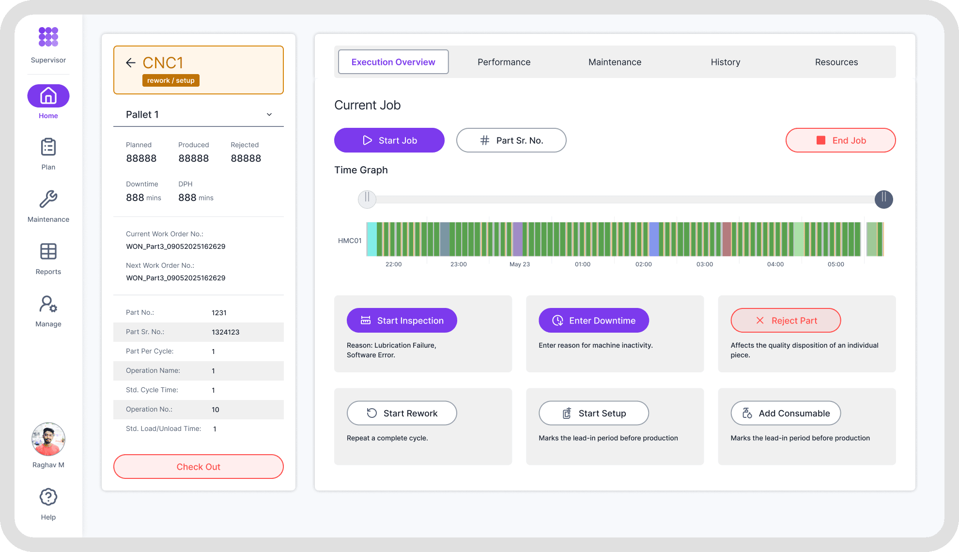Click left handle of time graph slider
The image size is (959, 552).
(x=367, y=199)
